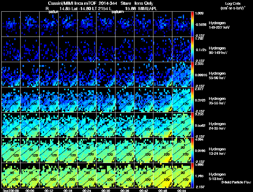Click the '0.3703' scale midpoint value

200,100
